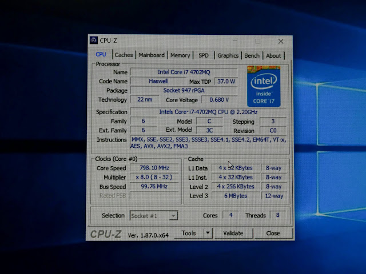366x274 pixels.
Task: Click the Stepping value '3'
Action: pos(273,121)
